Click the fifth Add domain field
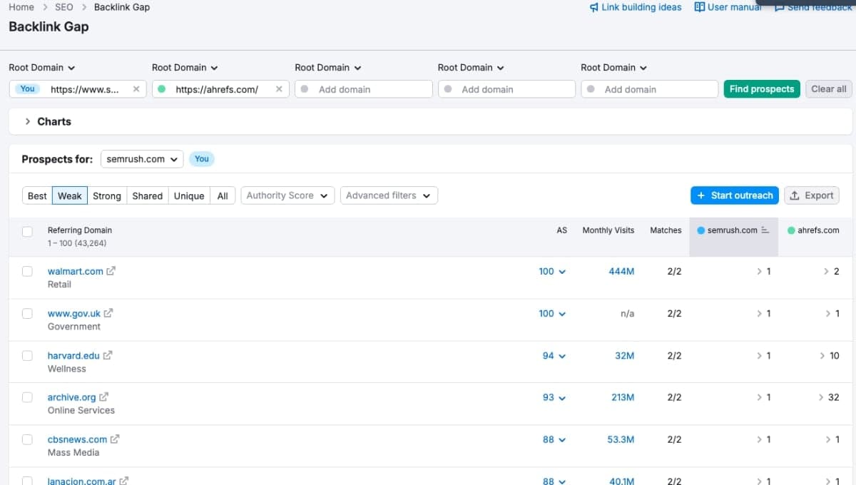856x485 pixels. (x=649, y=89)
